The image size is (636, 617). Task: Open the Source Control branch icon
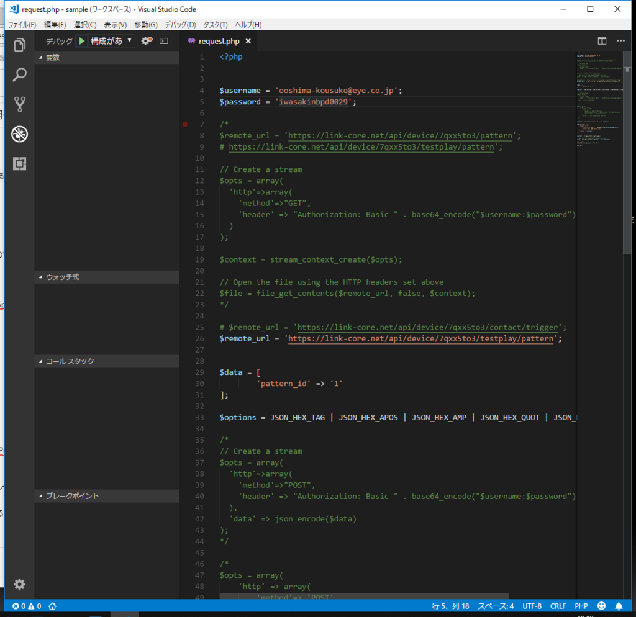19,104
